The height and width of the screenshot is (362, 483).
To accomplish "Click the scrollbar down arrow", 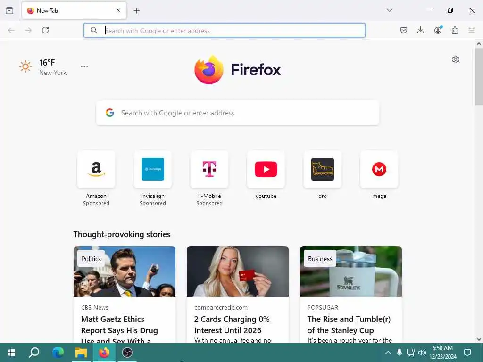I will tap(479, 339).
